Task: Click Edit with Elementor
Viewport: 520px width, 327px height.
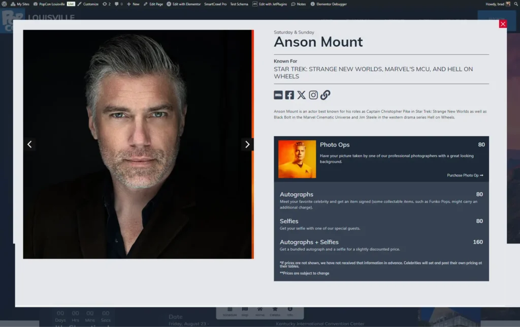Action: coord(183,4)
